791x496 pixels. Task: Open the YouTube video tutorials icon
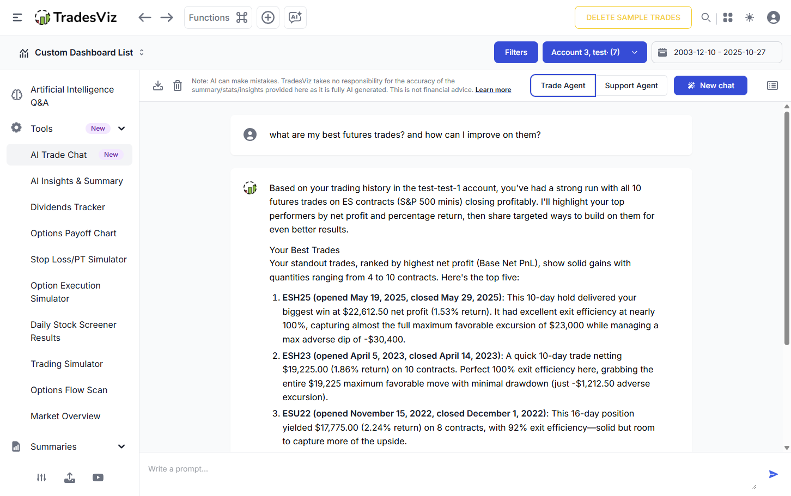point(98,477)
